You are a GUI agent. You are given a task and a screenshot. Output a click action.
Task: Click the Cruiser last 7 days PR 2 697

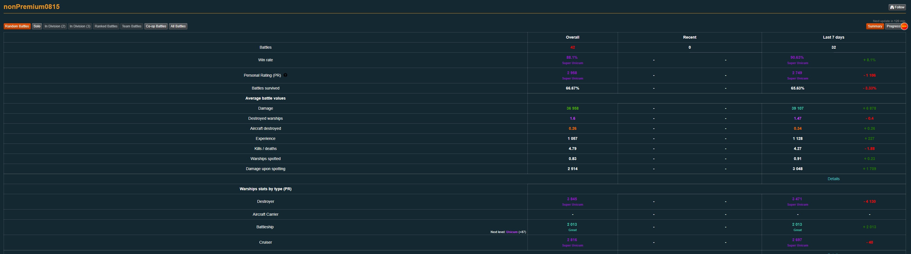pos(797,240)
